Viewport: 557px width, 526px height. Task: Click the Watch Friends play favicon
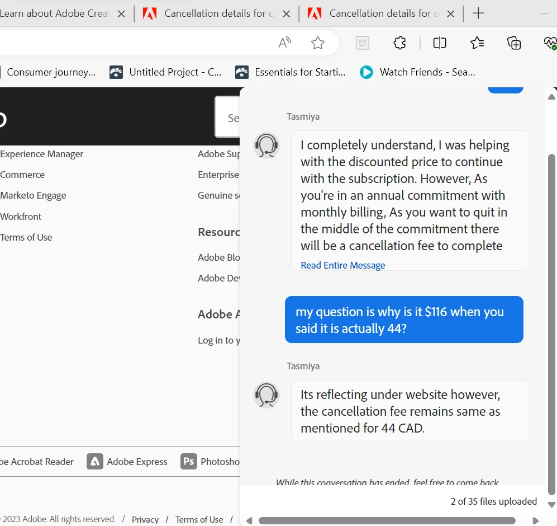click(366, 72)
